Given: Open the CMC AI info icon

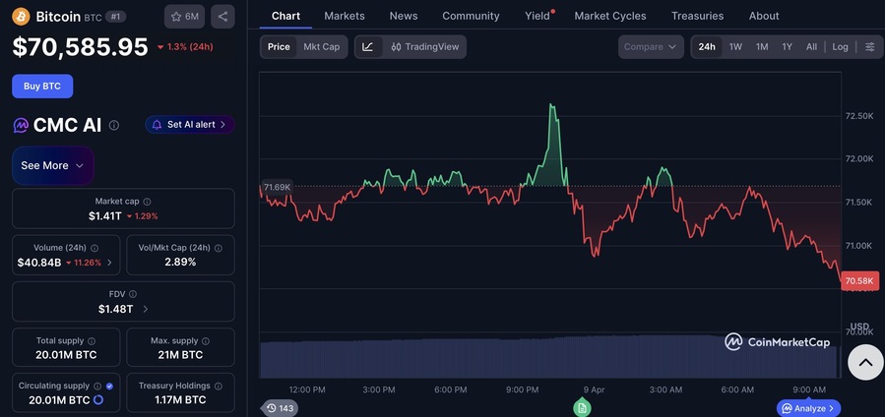Looking at the screenshot, I should (114, 125).
